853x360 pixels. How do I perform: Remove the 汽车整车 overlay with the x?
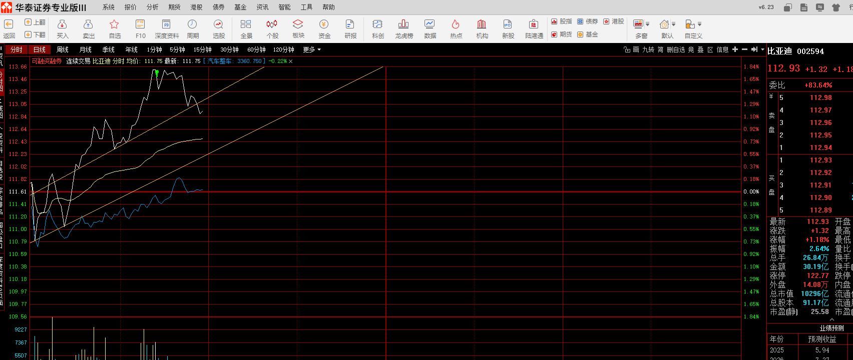[x=291, y=61]
